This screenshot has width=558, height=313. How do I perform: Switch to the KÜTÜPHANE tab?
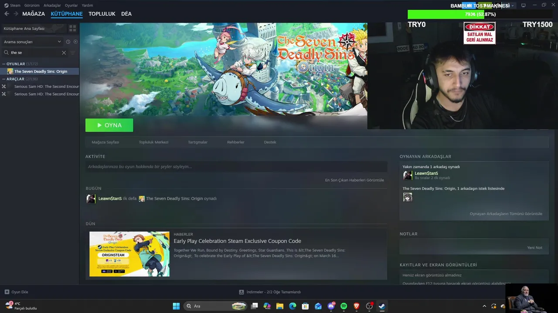pyautogui.click(x=67, y=14)
